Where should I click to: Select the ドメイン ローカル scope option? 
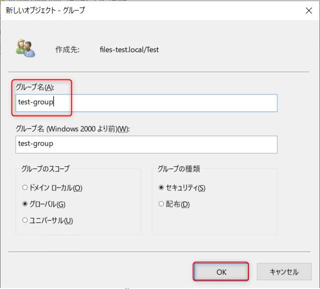(26, 188)
